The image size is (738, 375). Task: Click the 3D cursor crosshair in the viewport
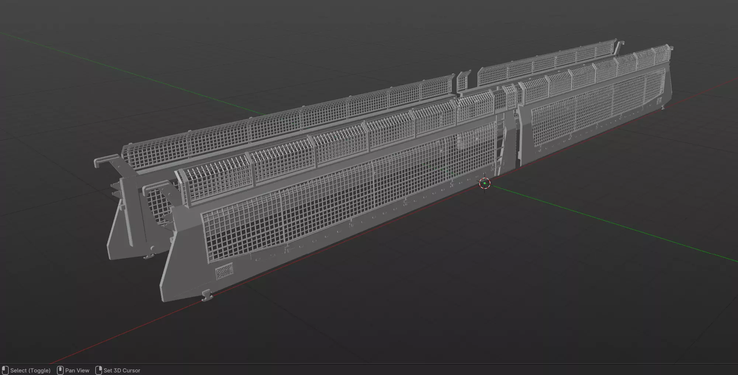coord(485,183)
